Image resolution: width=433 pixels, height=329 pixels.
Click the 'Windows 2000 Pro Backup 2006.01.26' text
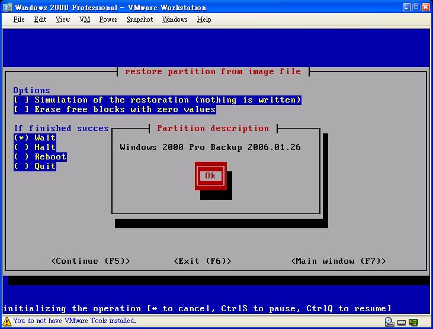pos(210,147)
